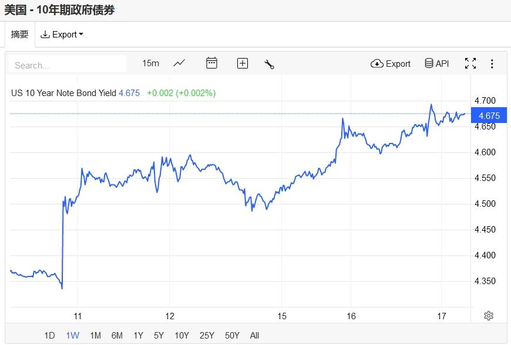Select the 1D time range
The width and height of the screenshot is (511, 345).
tap(49, 336)
